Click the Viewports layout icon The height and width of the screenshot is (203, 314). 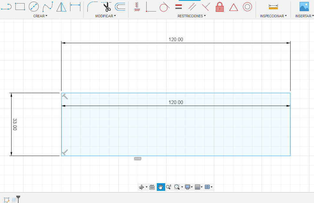tap(207, 187)
